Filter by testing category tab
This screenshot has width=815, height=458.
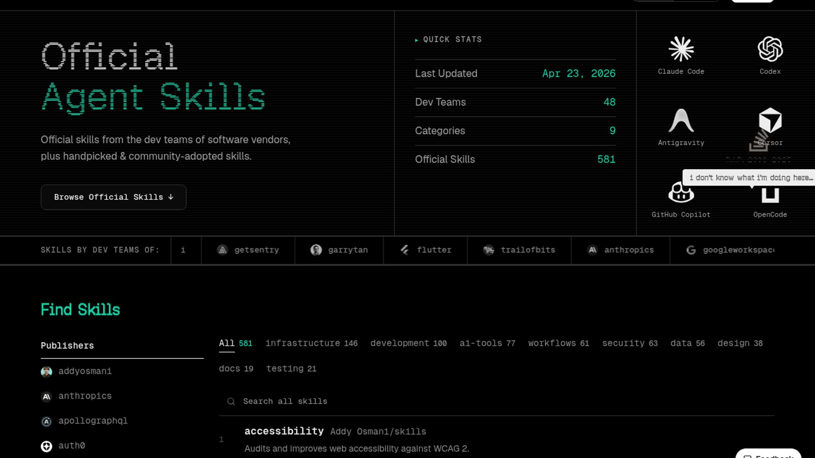(291, 369)
